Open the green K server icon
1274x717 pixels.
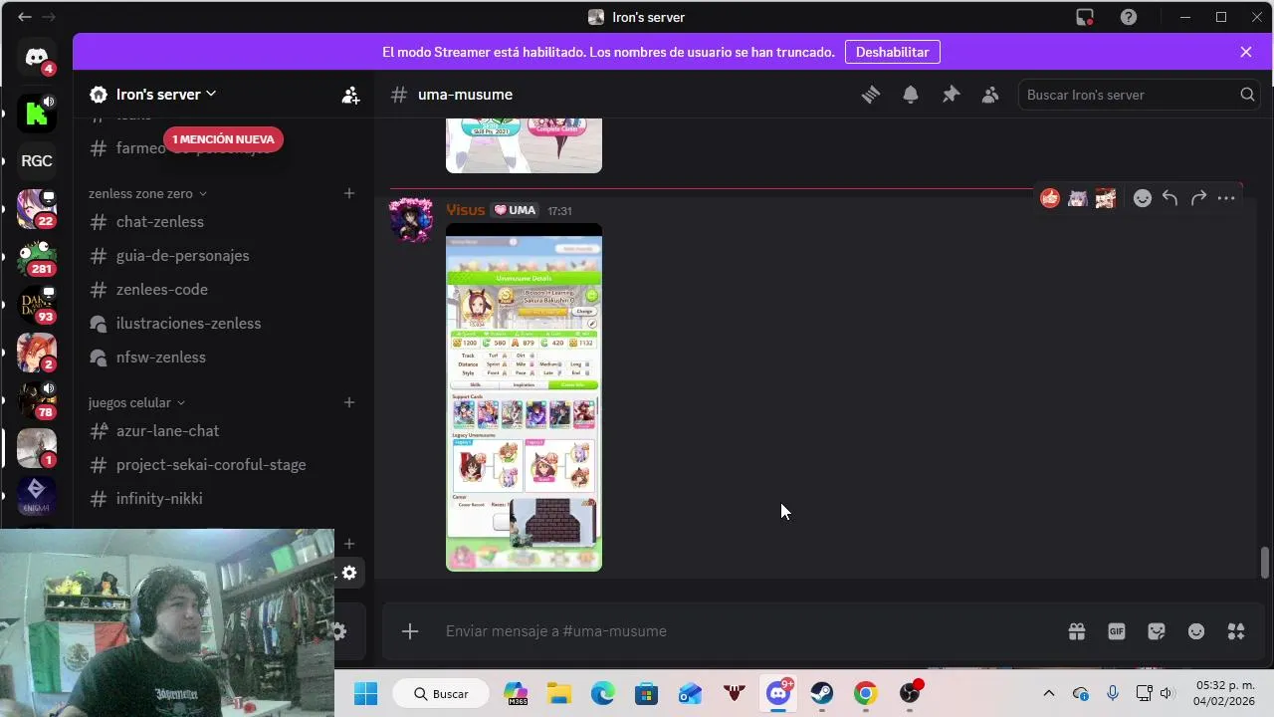[x=37, y=113]
